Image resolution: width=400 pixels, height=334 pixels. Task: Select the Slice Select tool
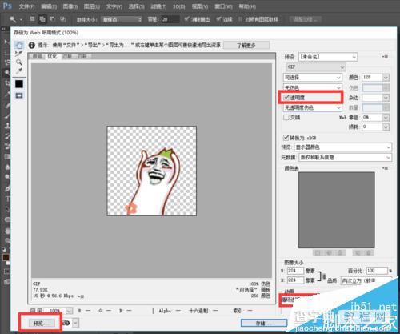(18, 54)
